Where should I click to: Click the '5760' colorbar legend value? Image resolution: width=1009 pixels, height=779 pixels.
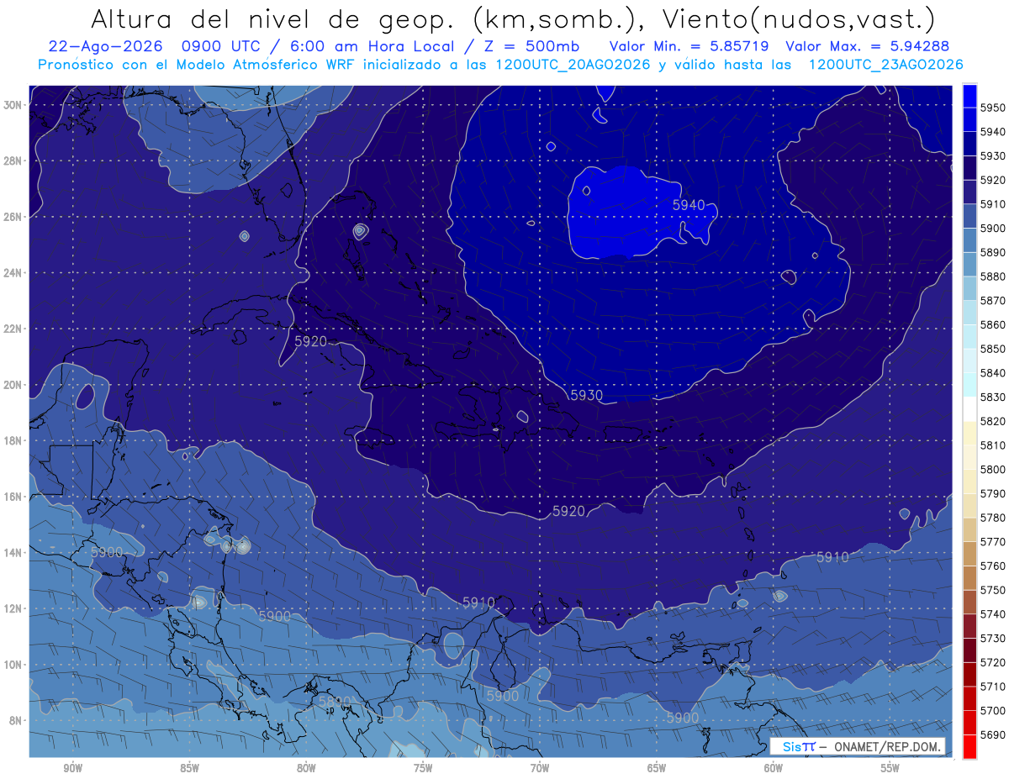(x=993, y=566)
